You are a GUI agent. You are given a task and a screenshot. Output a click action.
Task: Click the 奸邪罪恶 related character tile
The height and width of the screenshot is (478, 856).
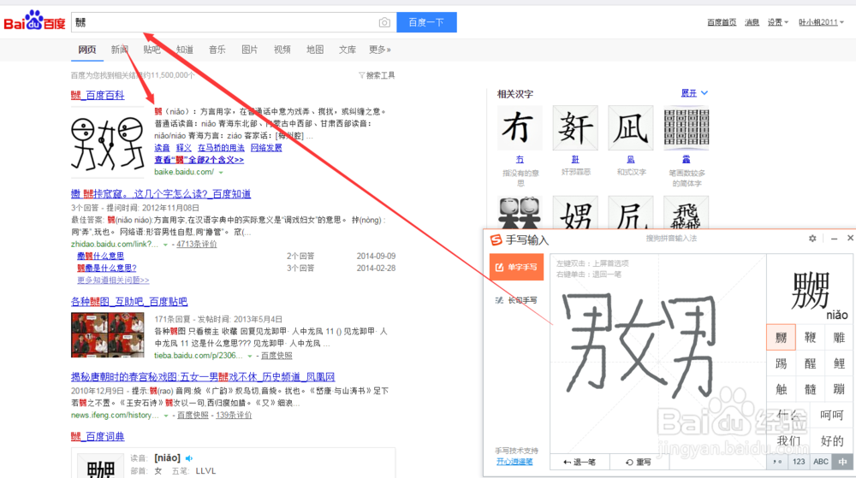coord(575,128)
